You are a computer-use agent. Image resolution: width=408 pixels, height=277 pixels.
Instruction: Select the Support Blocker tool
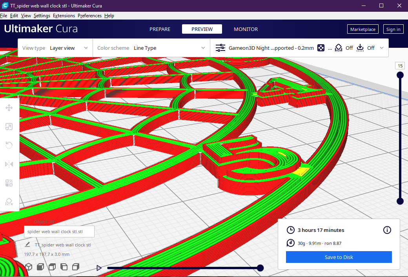(9, 201)
